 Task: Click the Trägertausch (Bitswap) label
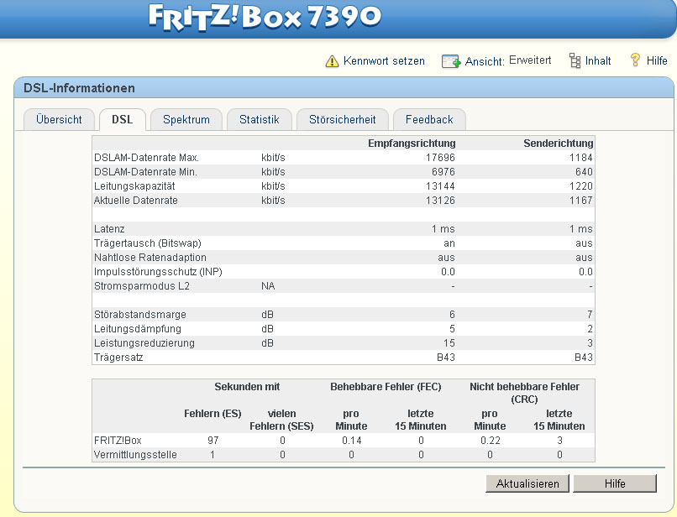148,243
